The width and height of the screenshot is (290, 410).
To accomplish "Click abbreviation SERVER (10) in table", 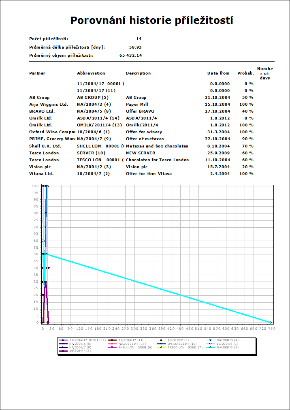I will point(92,153).
